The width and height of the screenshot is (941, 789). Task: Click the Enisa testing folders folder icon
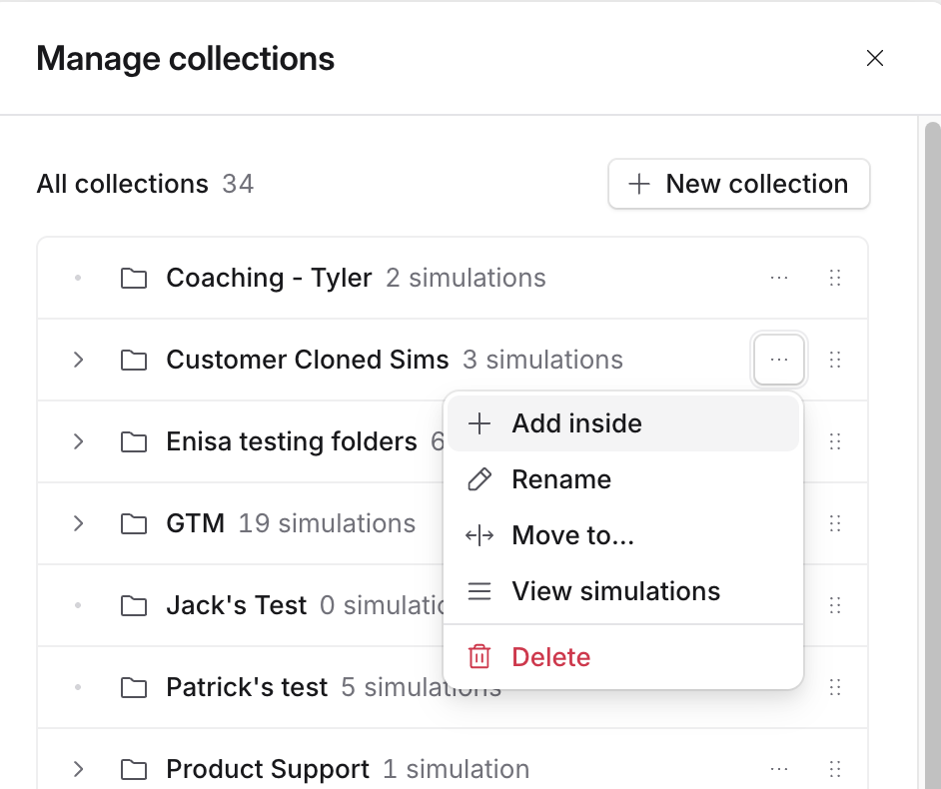pyautogui.click(x=134, y=442)
